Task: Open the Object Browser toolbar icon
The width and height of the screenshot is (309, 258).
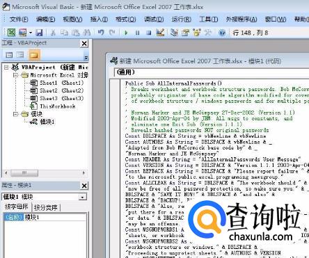Action: (197, 33)
